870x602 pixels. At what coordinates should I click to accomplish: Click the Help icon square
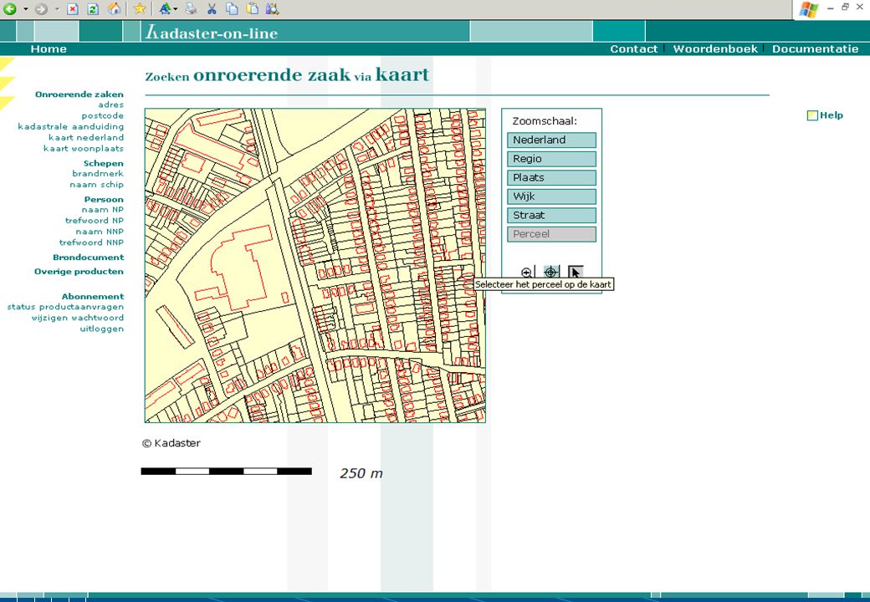(x=812, y=115)
